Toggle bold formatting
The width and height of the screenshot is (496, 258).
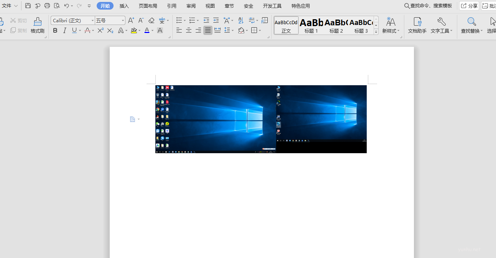click(55, 30)
